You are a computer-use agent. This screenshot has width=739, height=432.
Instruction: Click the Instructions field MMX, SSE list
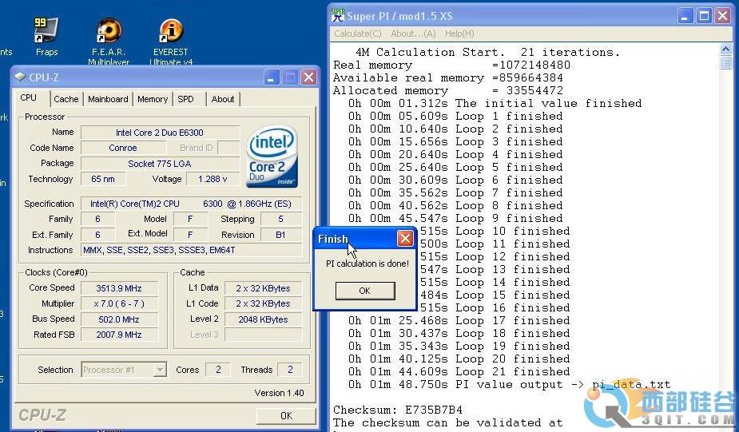pos(191,250)
